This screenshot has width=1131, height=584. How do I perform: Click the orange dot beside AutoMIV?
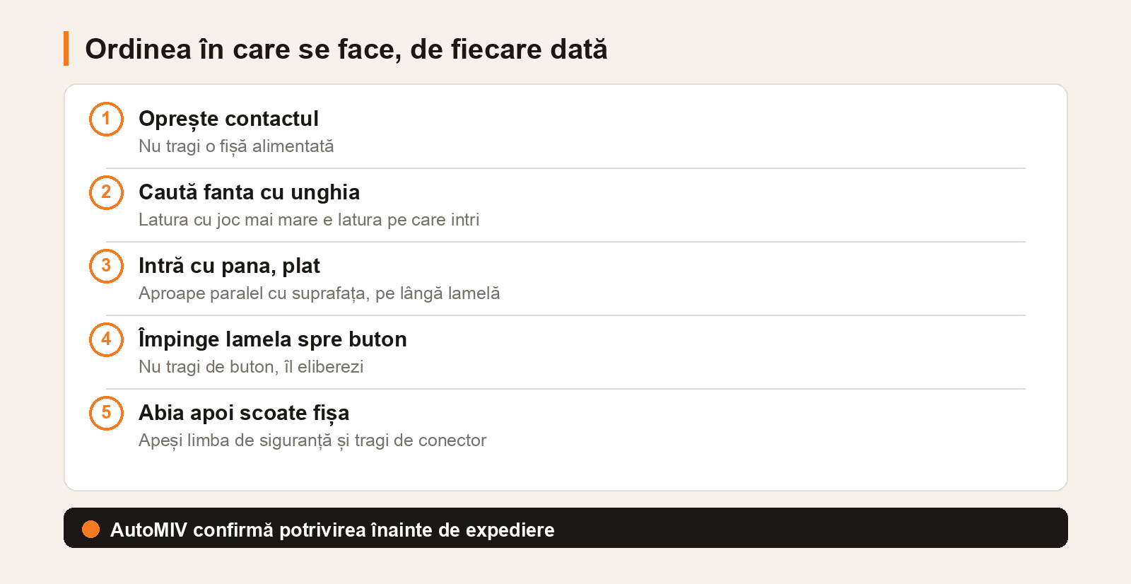[90, 529]
